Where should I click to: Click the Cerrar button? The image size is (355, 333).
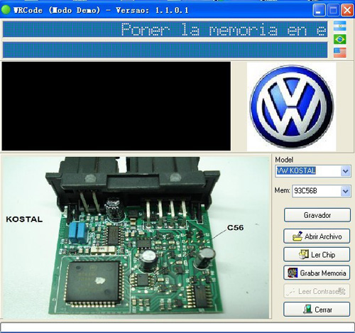pos(317,309)
